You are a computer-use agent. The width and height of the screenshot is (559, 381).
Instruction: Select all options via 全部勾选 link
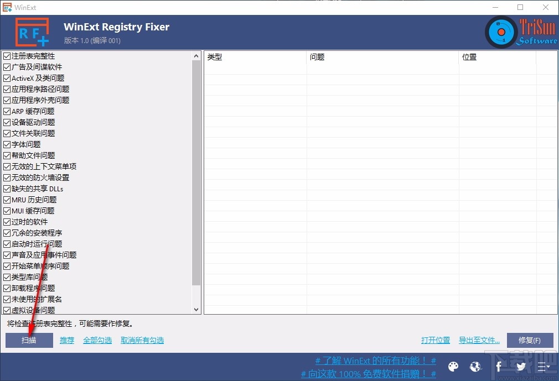click(97, 340)
